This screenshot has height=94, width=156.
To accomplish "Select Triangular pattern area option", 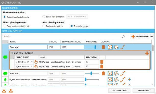I will tap(72, 26).
